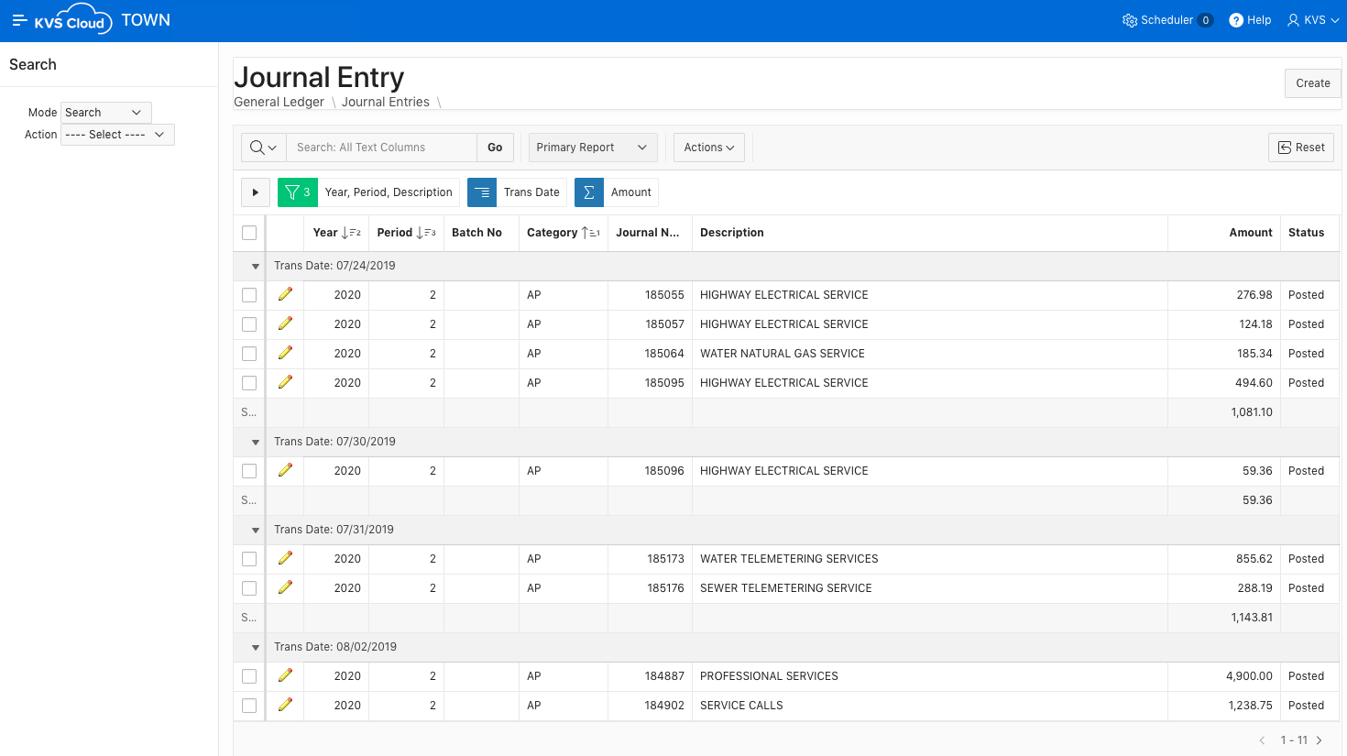Open the Actions menu
The image size is (1347, 756).
708,148
